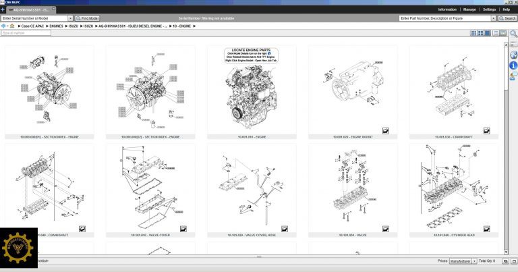518x272 pixels.
Task: Click the note icon on 10.001.040 Crankshaft thumbnail
Action: click(x=82, y=229)
